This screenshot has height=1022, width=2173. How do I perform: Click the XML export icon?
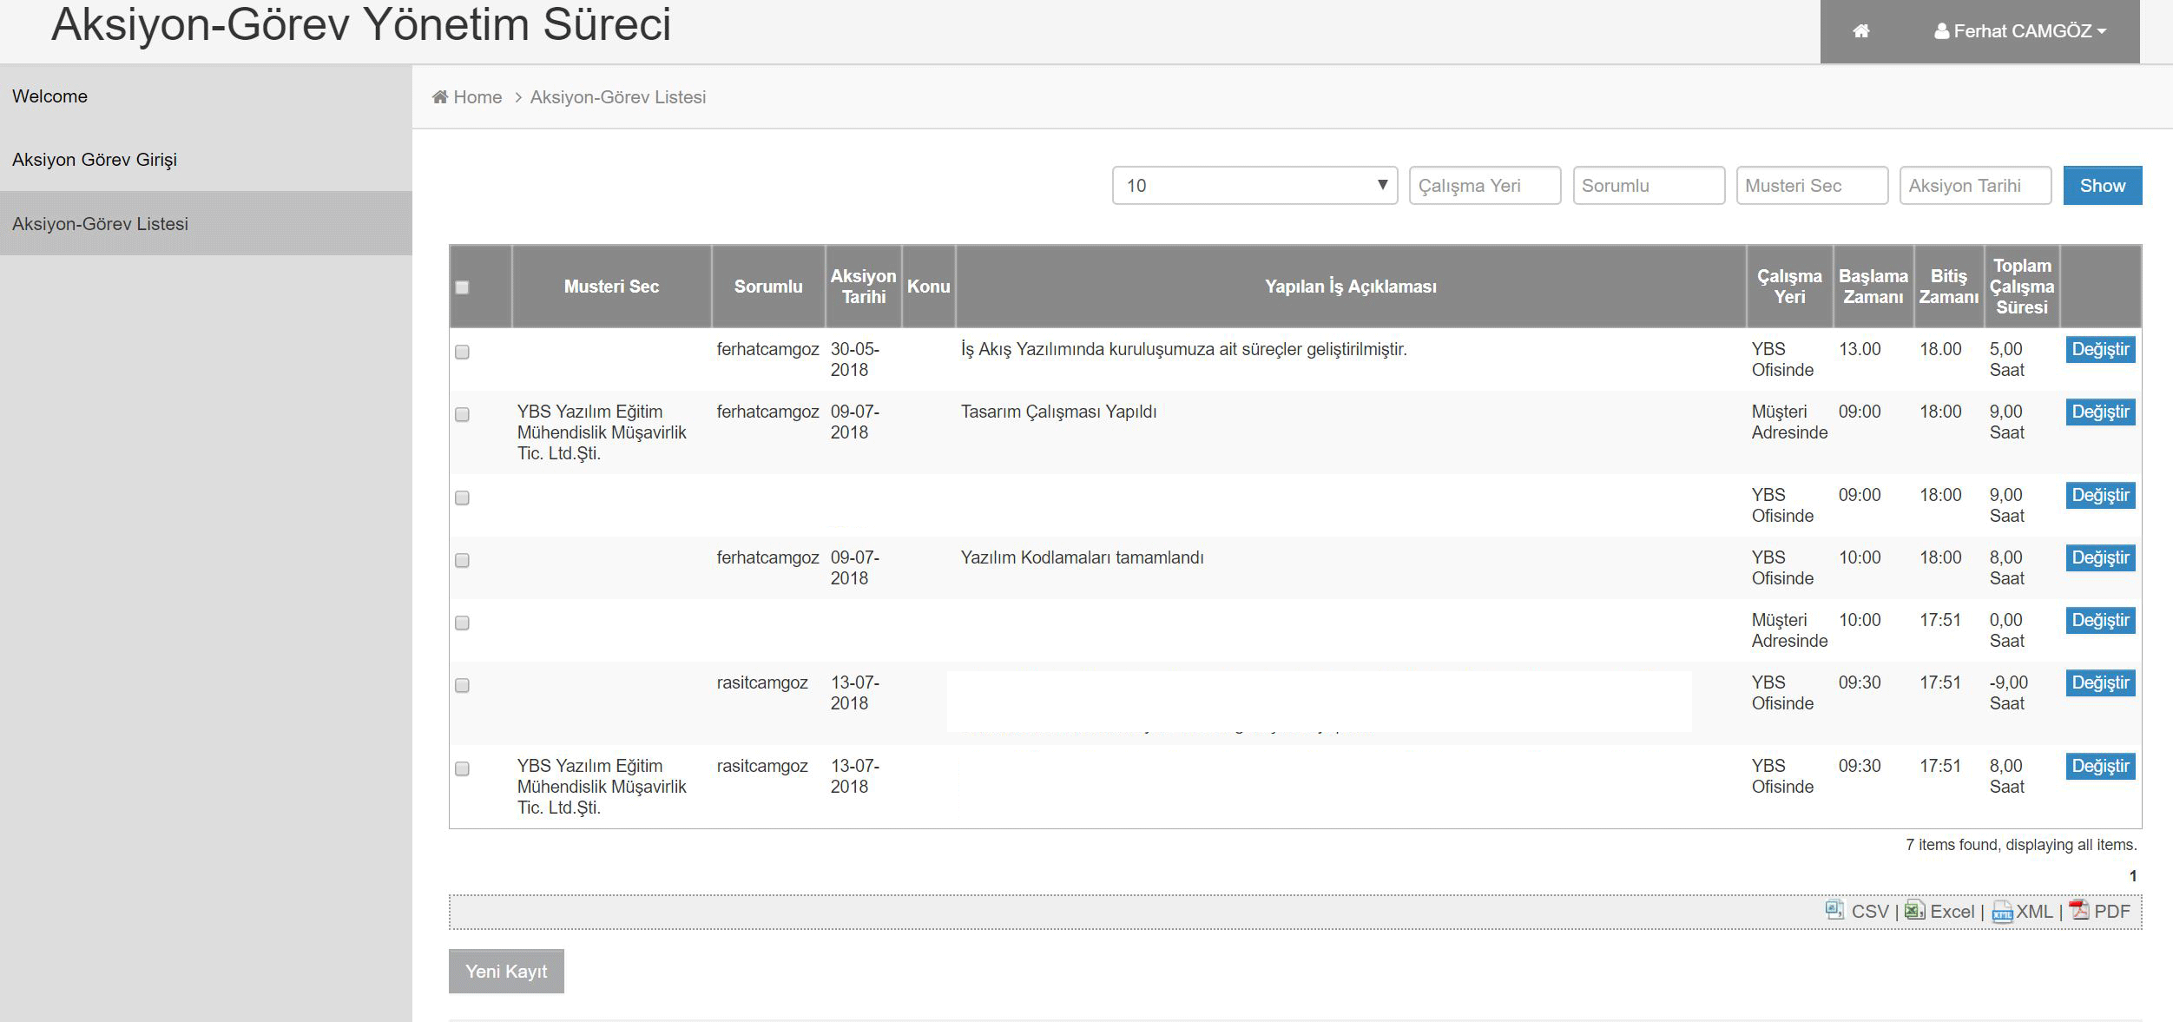[x=2002, y=912]
